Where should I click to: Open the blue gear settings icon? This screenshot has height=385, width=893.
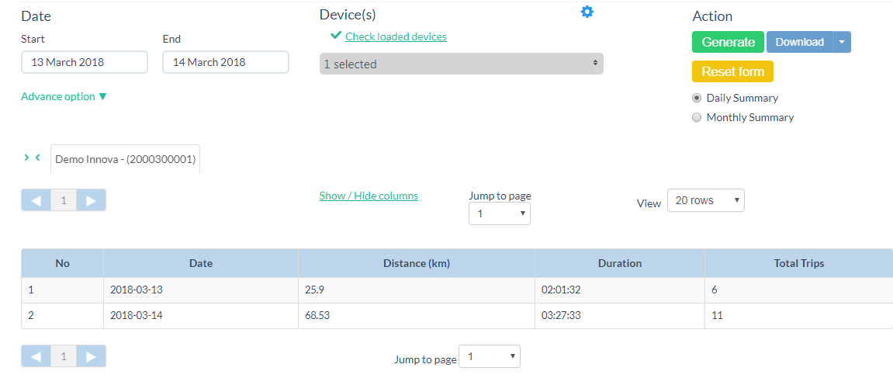pos(587,12)
